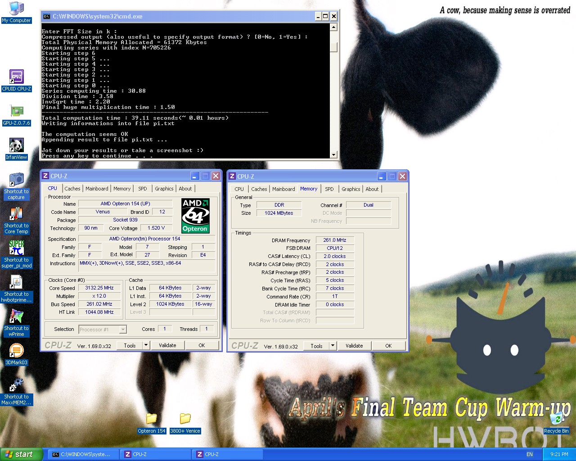This screenshot has width=576, height=461.
Task: Click Tools button in left CPU-Z window
Action: (130, 345)
